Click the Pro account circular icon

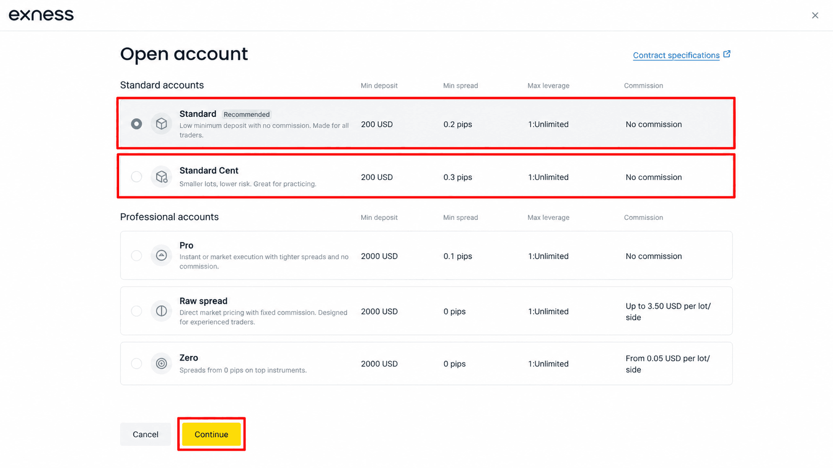point(161,256)
